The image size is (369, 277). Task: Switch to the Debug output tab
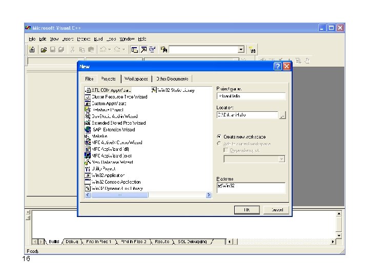tap(72, 242)
